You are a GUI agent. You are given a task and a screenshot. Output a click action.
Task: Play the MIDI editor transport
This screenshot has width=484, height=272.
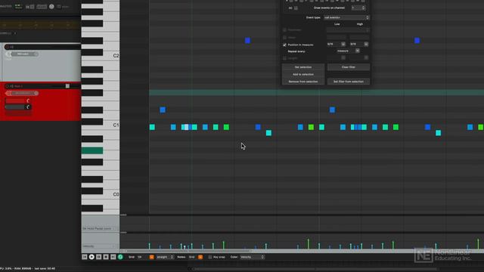coord(92,257)
